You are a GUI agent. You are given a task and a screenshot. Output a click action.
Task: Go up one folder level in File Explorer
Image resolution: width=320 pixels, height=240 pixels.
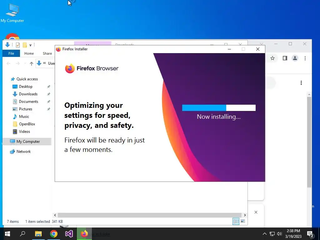click(x=32, y=63)
